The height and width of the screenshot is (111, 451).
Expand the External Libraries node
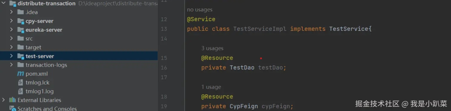coord(3,100)
